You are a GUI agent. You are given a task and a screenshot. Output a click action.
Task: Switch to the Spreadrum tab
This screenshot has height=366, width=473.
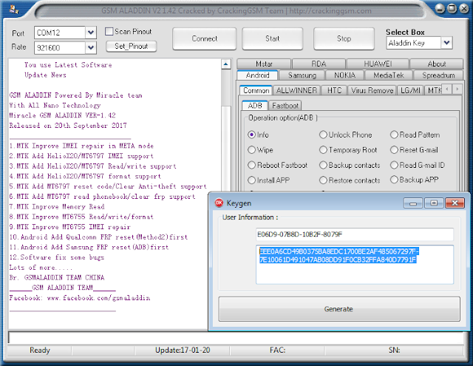(x=438, y=75)
